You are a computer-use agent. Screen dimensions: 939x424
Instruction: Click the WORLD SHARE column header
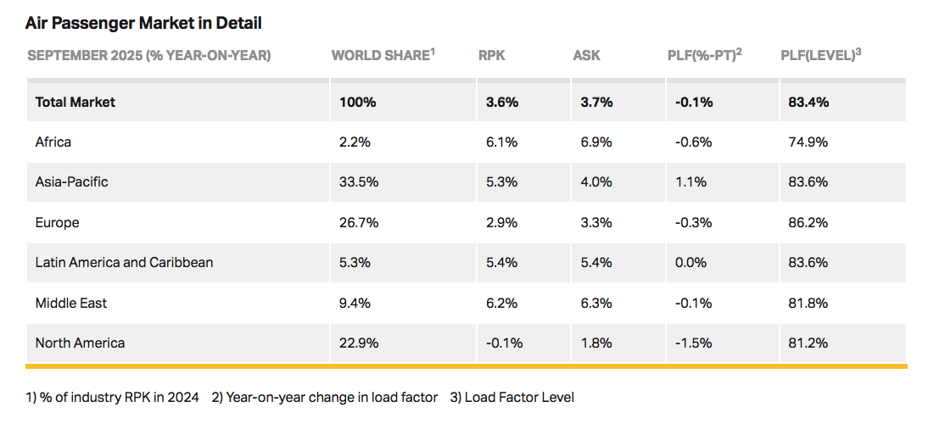point(383,55)
